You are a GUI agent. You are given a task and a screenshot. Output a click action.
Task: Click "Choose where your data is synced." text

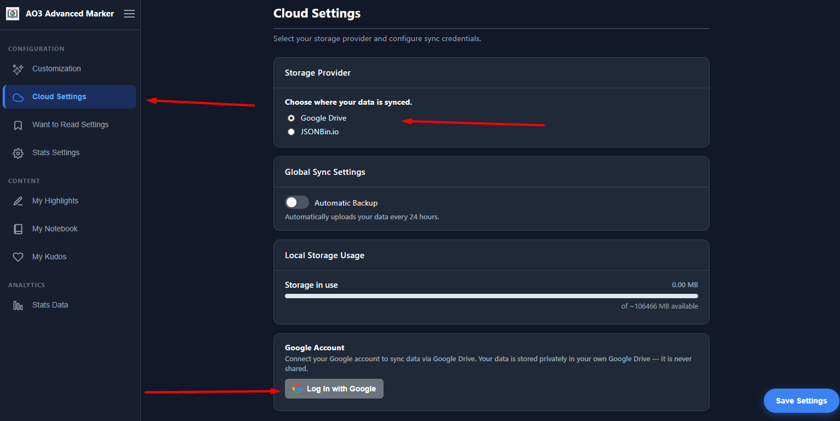click(x=348, y=102)
